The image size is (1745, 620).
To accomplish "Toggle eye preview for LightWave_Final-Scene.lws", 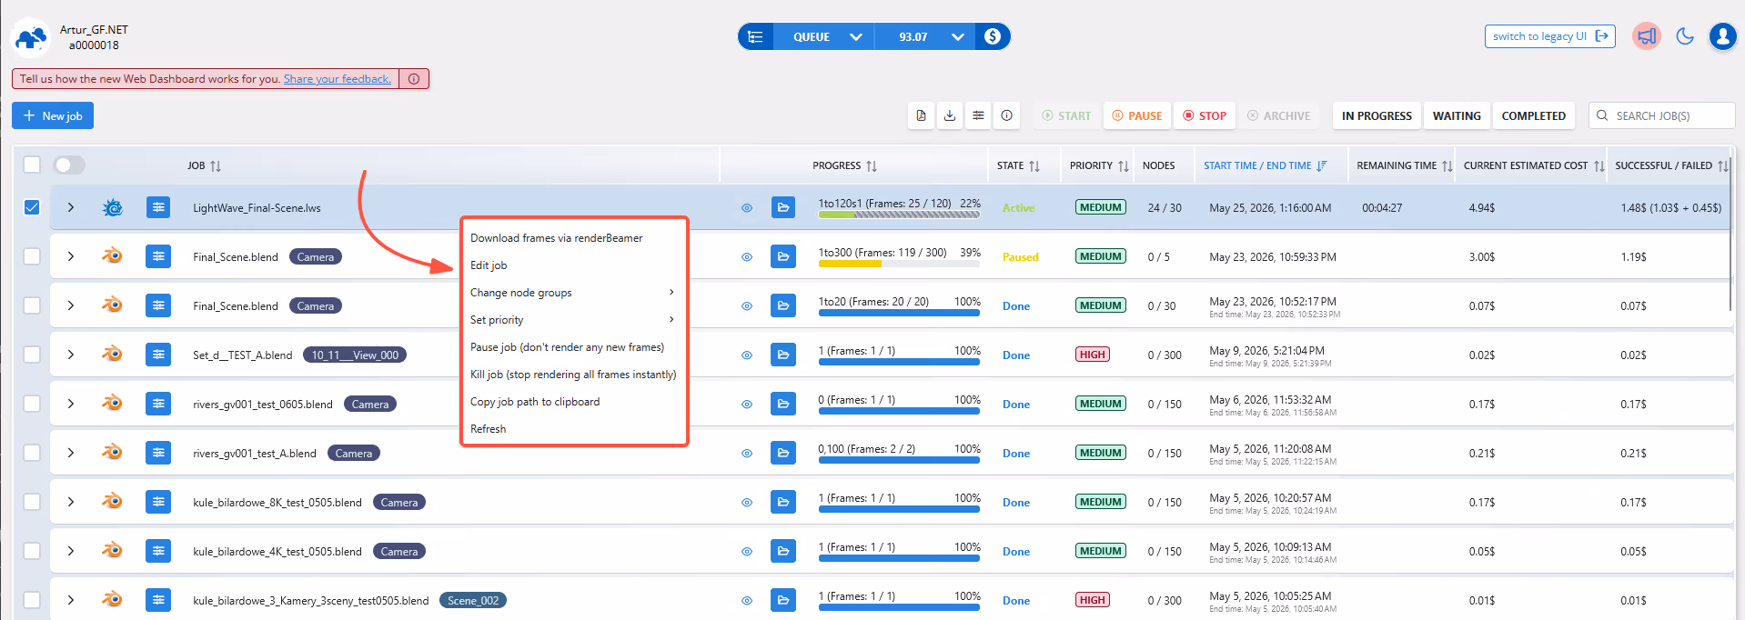I will pyautogui.click(x=747, y=208).
